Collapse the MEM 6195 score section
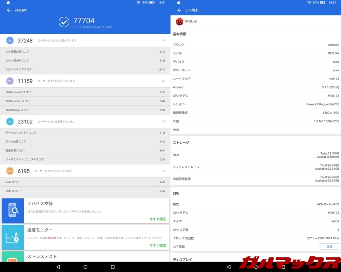Viewport: 341px width, 272px height. 163,171
